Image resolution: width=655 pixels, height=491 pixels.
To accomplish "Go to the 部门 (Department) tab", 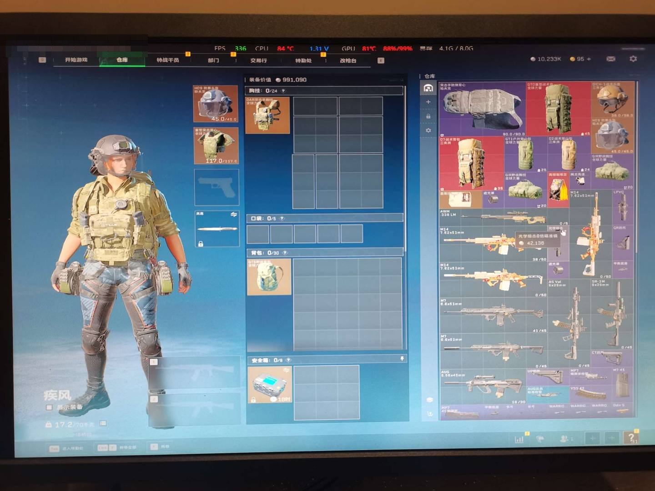I will coord(213,60).
